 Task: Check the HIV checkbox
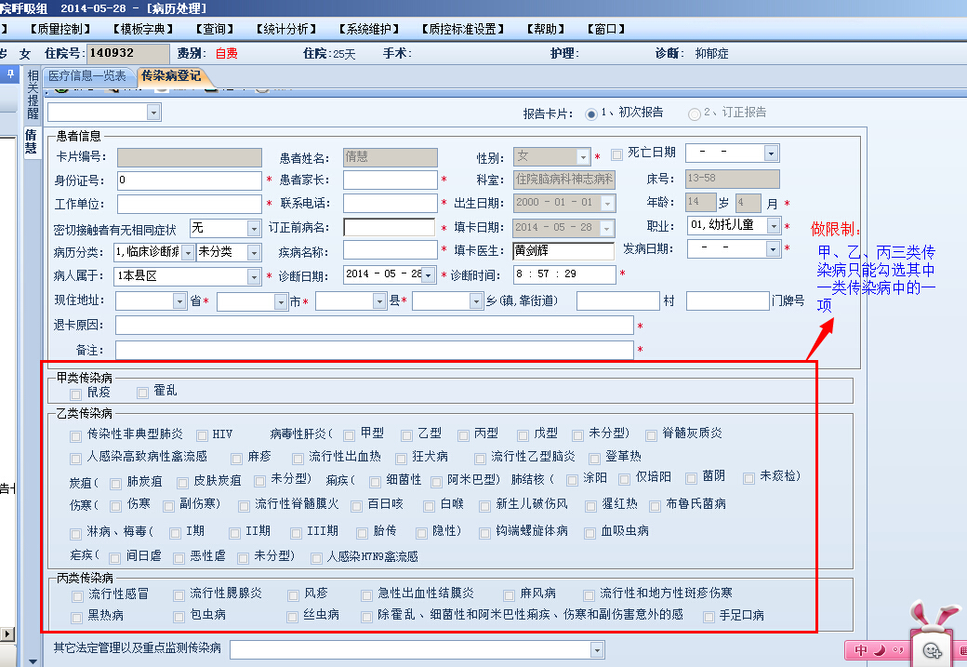202,435
